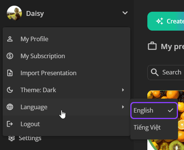The width and height of the screenshot is (184, 150).
Task: Expand the Language submenu arrow
Action: (123, 107)
